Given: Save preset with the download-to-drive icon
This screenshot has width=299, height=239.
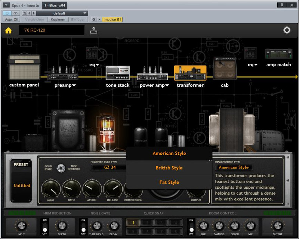Looking at the screenshot, I should point(93,30).
